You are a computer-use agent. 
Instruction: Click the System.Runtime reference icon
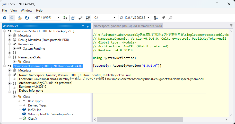coord(19,49)
